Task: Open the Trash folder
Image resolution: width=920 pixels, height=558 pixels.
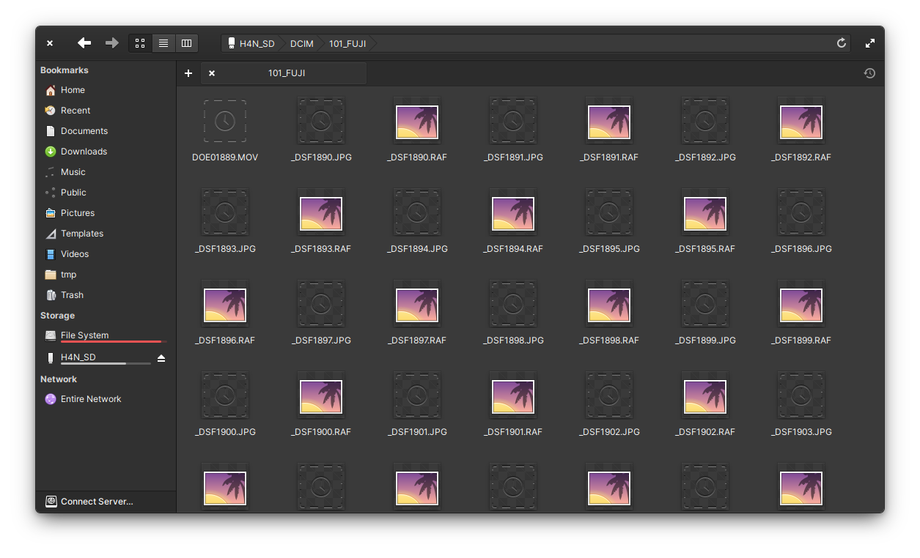Action: tap(71, 294)
